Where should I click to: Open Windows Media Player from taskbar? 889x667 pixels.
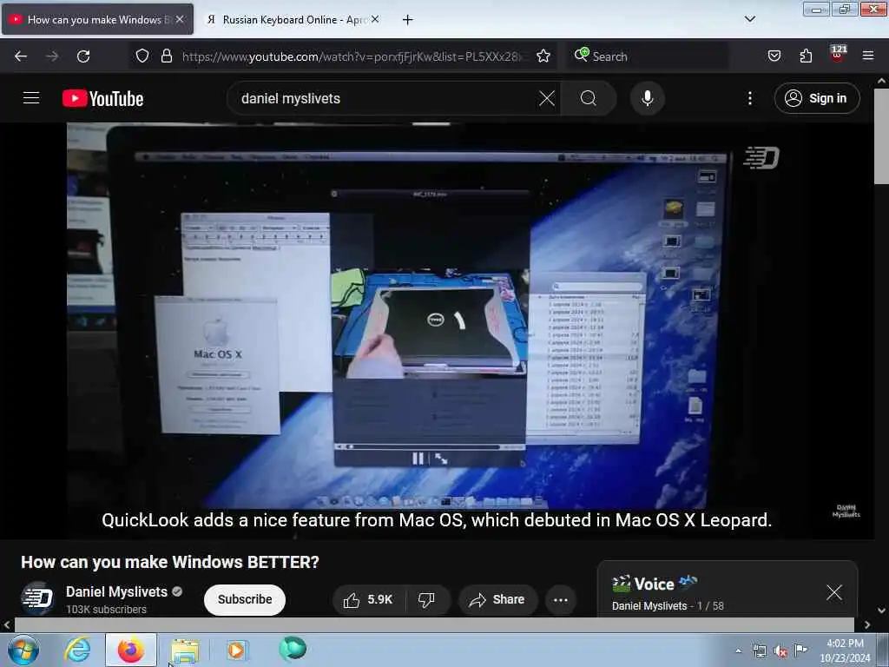236,650
